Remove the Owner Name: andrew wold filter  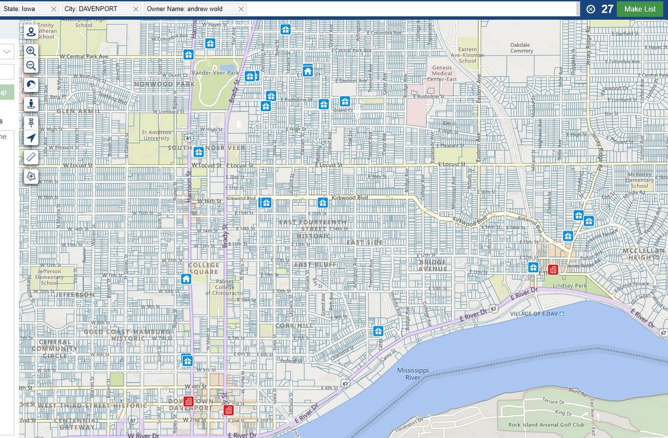click(x=241, y=9)
